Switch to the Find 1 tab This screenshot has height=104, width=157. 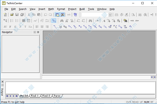pyautogui.click(x=35, y=96)
